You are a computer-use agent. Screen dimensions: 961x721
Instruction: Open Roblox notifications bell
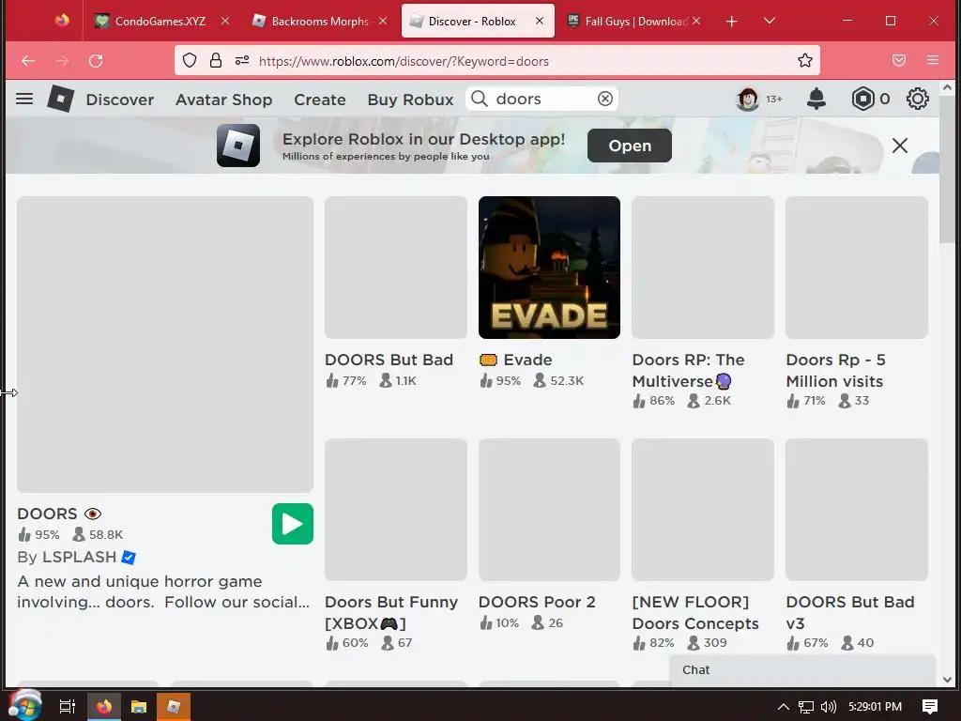coord(816,99)
